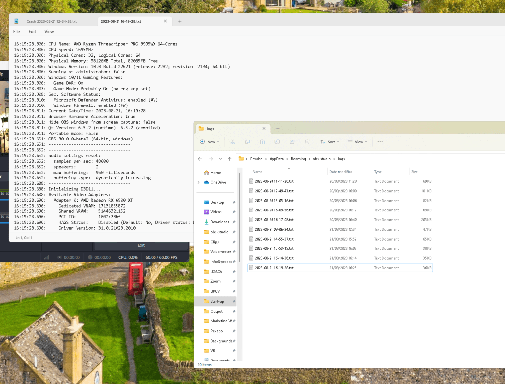Open the Clips pinned folder
Image resolution: width=505 pixels, height=384 pixels.
tap(215, 242)
